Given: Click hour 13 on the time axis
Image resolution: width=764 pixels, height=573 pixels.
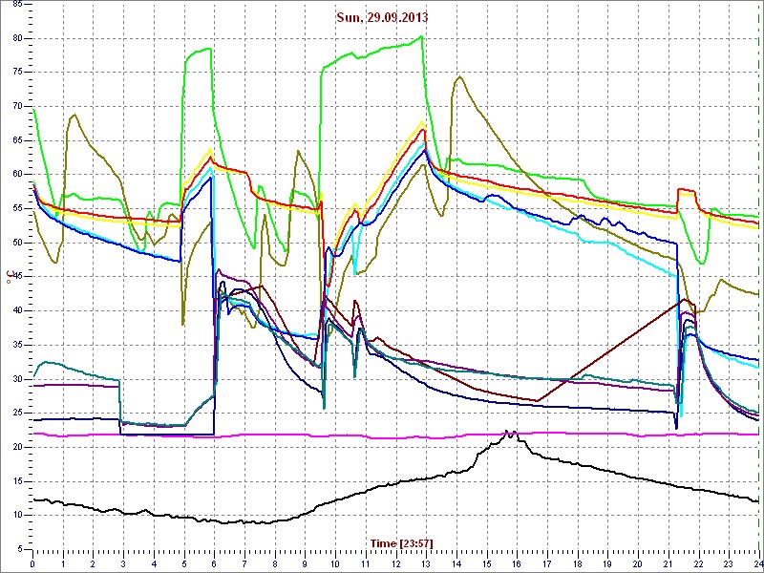Looking at the screenshot, I should [x=425, y=563].
